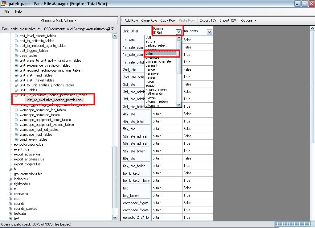Expand the sounds folder in the tree

click(x=10, y=204)
